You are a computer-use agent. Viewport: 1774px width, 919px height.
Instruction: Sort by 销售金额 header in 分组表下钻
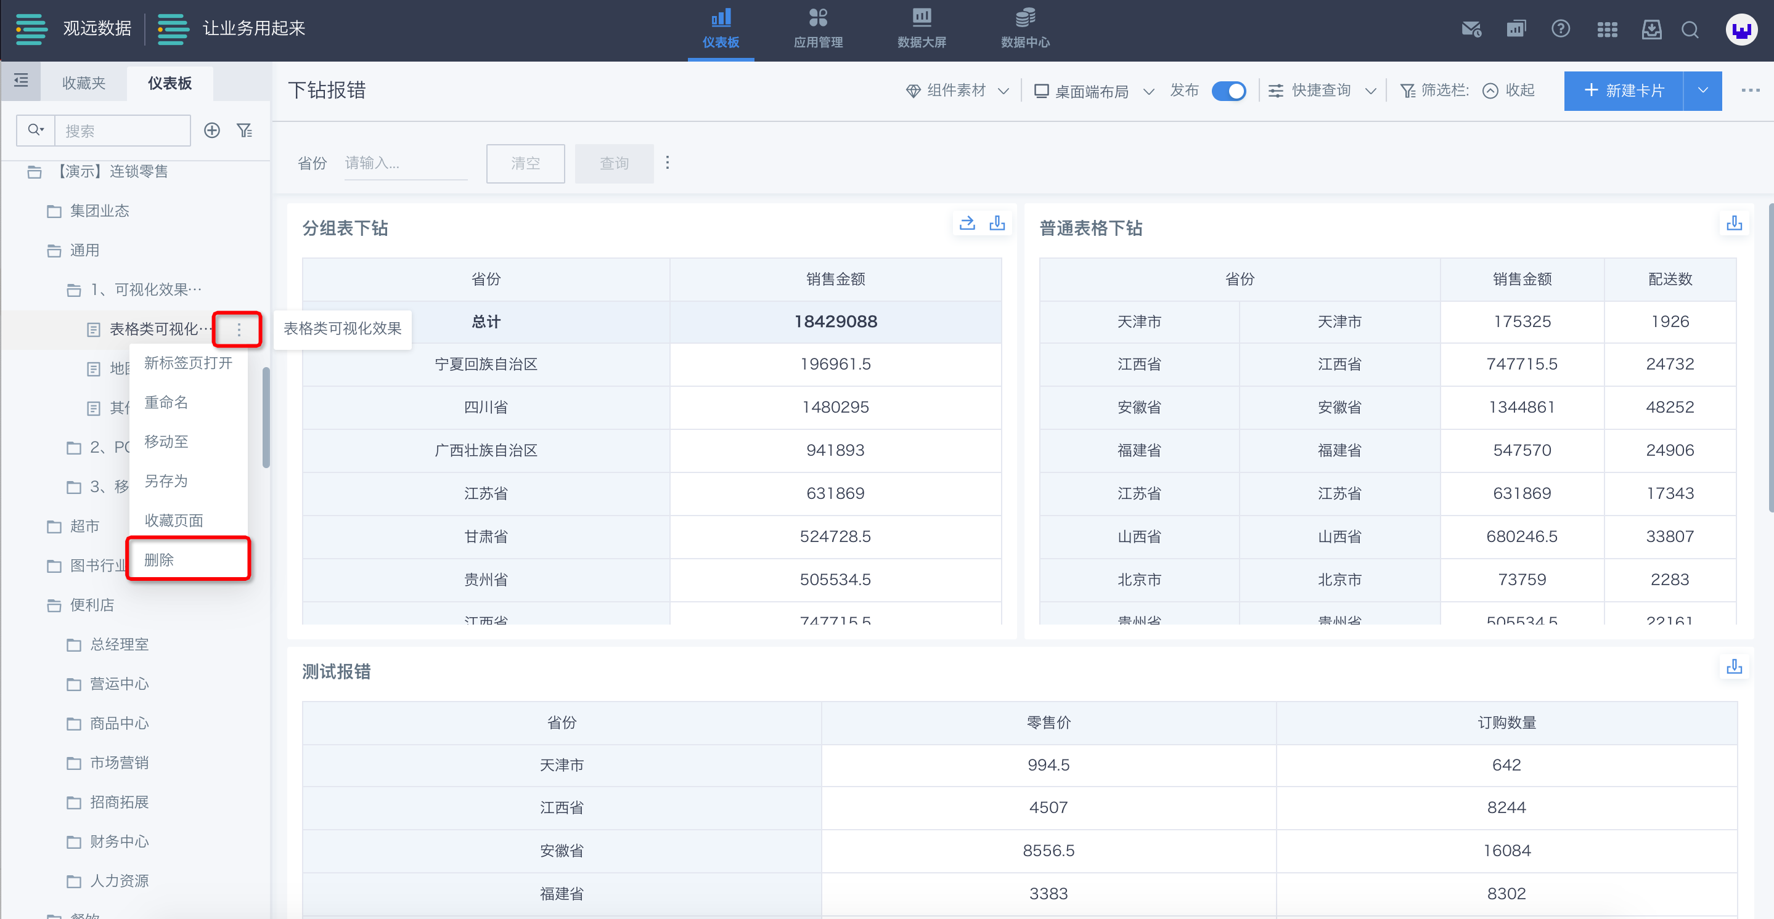click(835, 279)
